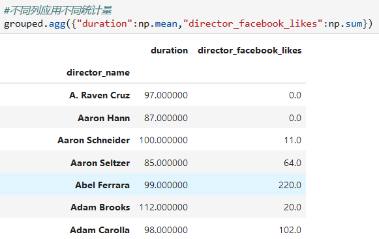Select the Adam Brooks row label
Screen dimensions: 379x239
point(100,207)
